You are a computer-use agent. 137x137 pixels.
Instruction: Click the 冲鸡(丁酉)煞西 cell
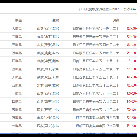click(48, 69)
